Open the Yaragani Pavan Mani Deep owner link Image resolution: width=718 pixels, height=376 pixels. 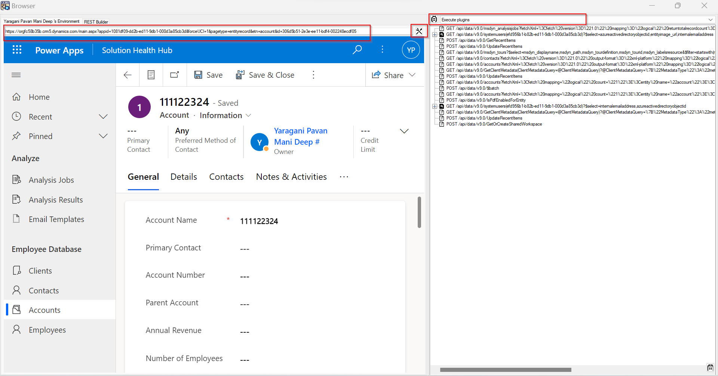[x=300, y=136]
